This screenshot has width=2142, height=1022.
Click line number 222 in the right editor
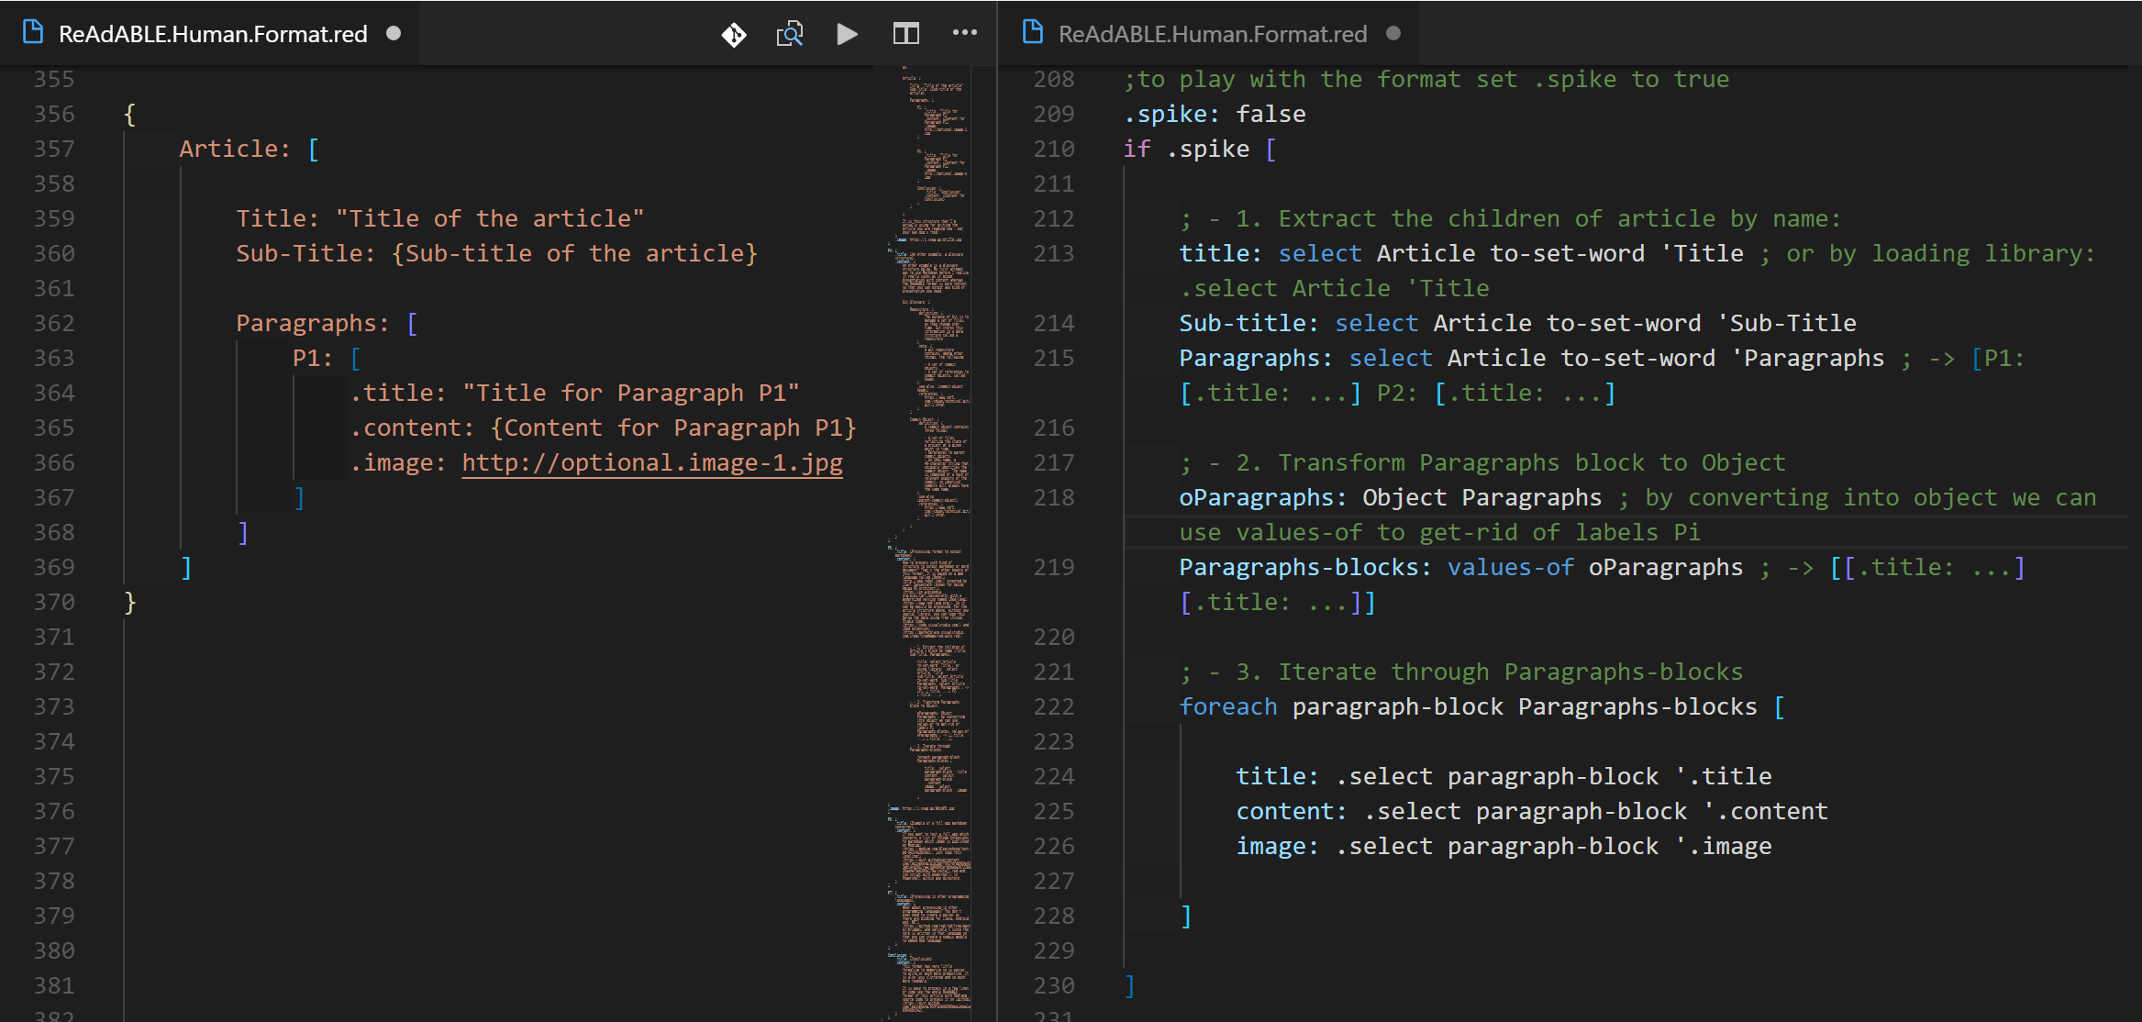pyautogui.click(x=1054, y=706)
